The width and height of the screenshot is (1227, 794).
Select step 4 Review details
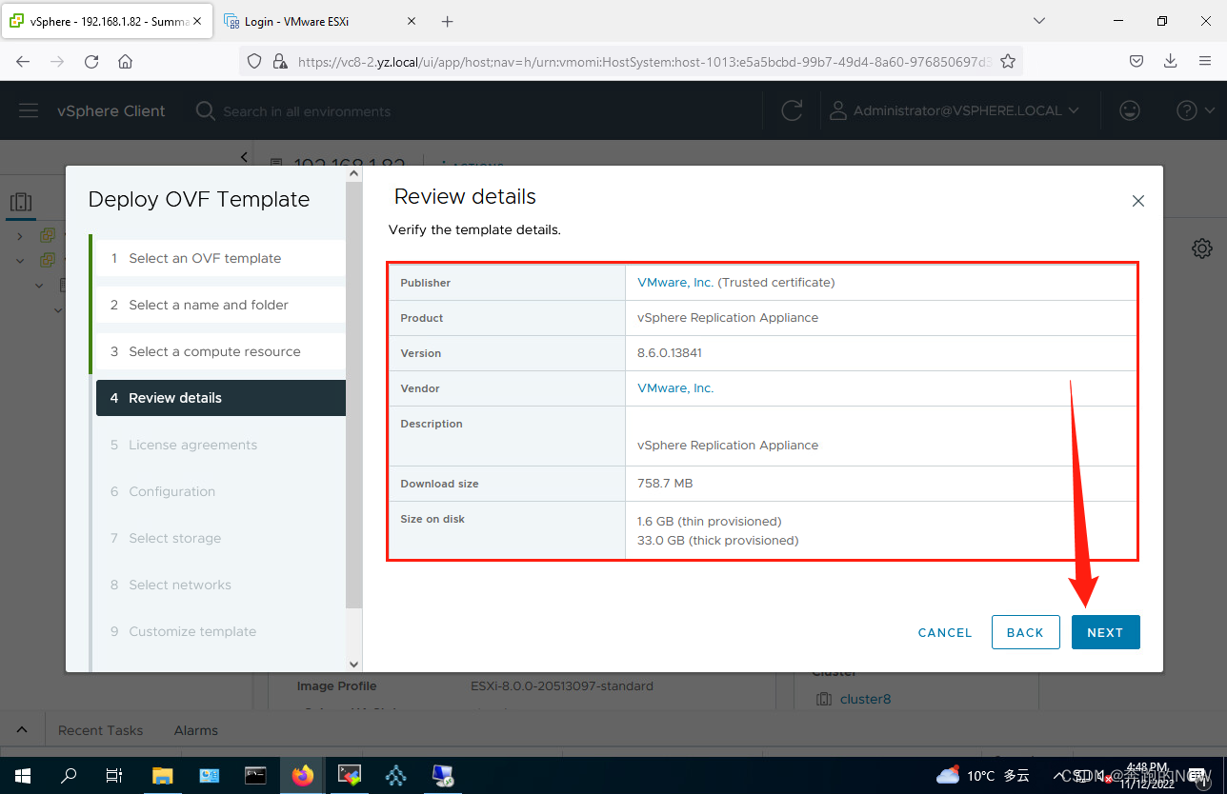pyautogui.click(x=220, y=398)
